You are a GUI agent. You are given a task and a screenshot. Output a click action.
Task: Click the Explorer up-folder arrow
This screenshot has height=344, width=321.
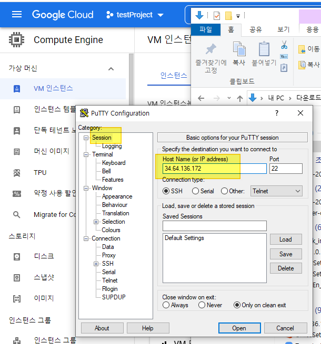pos(240,98)
